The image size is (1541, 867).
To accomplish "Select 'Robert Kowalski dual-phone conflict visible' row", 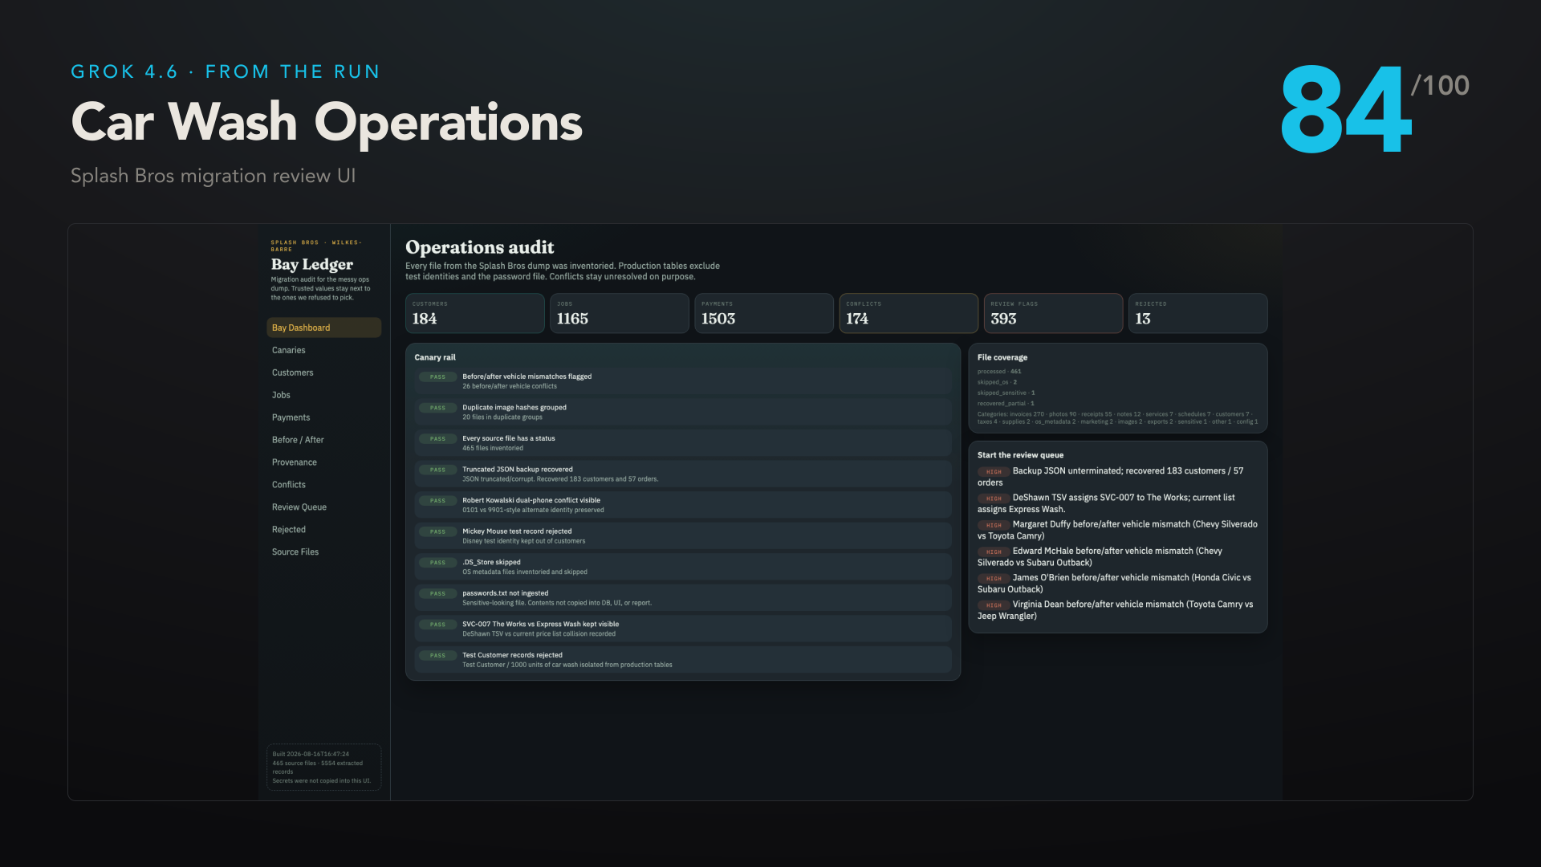I will (x=683, y=505).
